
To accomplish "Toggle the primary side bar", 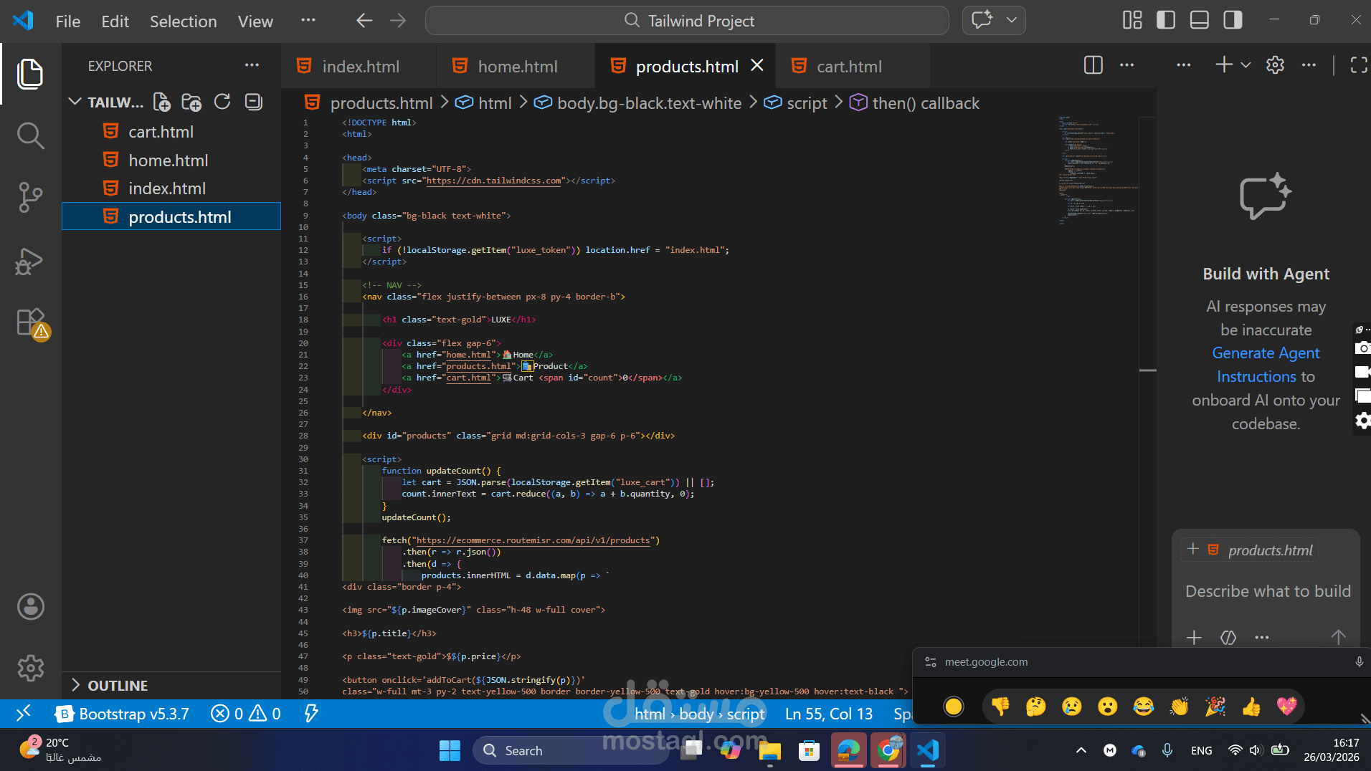I will tap(1166, 20).
